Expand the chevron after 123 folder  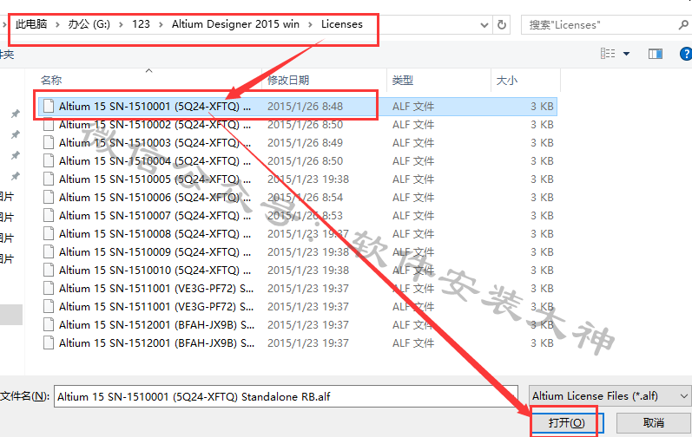(161, 24)
